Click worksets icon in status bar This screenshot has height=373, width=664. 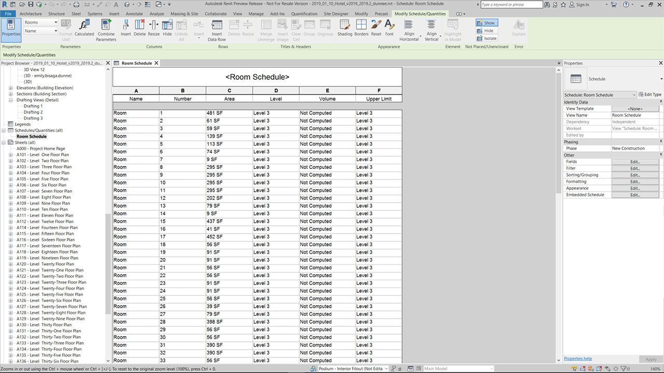pyautogui.click(x=314, y=369)
